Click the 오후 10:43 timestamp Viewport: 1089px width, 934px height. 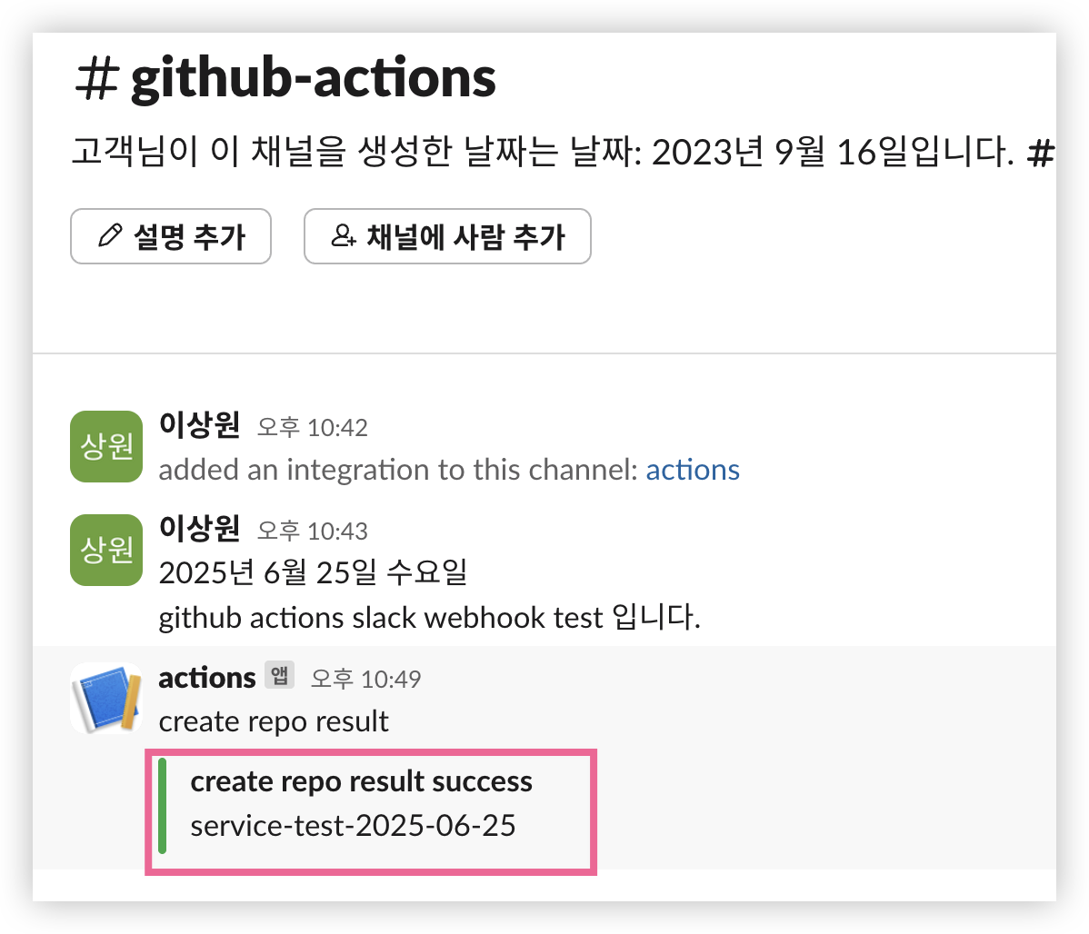pyautogui.click(x=313, y=531)
